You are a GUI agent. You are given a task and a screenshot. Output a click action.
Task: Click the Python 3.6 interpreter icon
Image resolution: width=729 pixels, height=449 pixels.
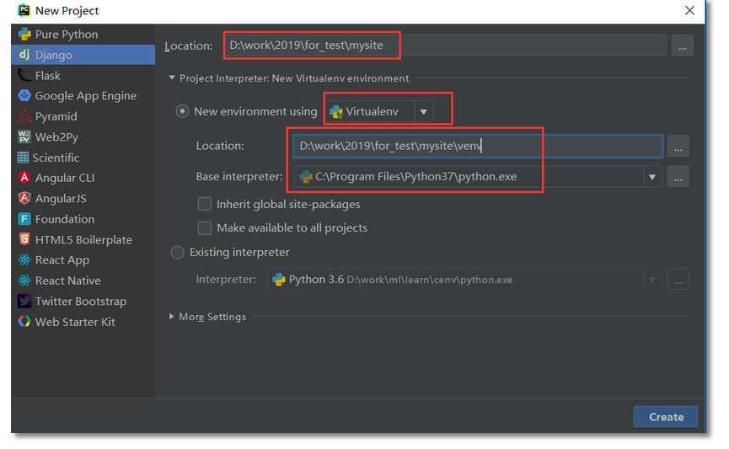(x=278, y=280)
